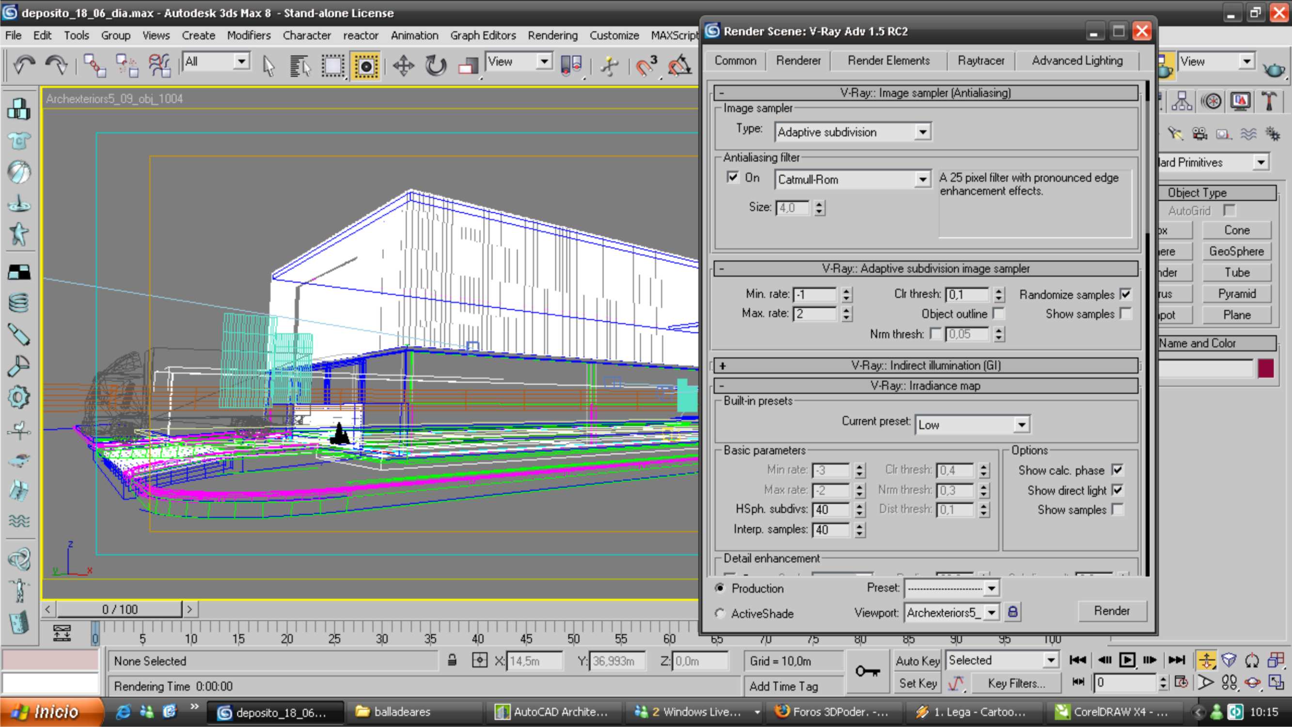Click the Key Filters button
Screen dimensions: 1292x727
click(1016, 683)
